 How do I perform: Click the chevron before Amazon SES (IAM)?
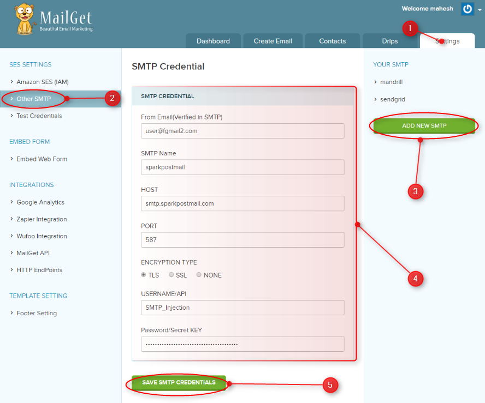[12, 81]
